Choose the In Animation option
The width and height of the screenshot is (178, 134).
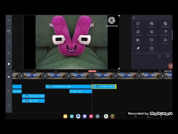coord(138,33)
